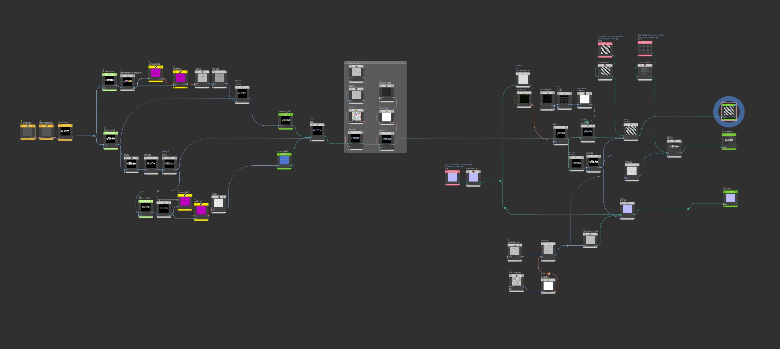Click the colorful slopedir1 node thumbnail

(356, 116)
